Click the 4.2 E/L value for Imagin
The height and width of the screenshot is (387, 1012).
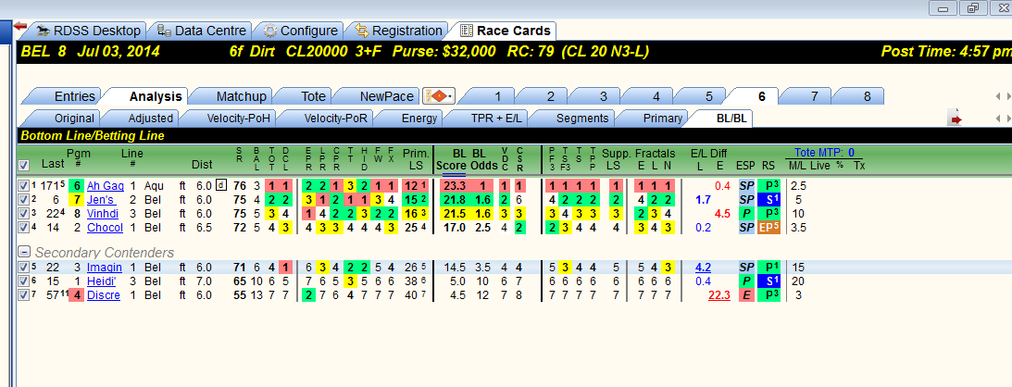(x=703, y=267)
